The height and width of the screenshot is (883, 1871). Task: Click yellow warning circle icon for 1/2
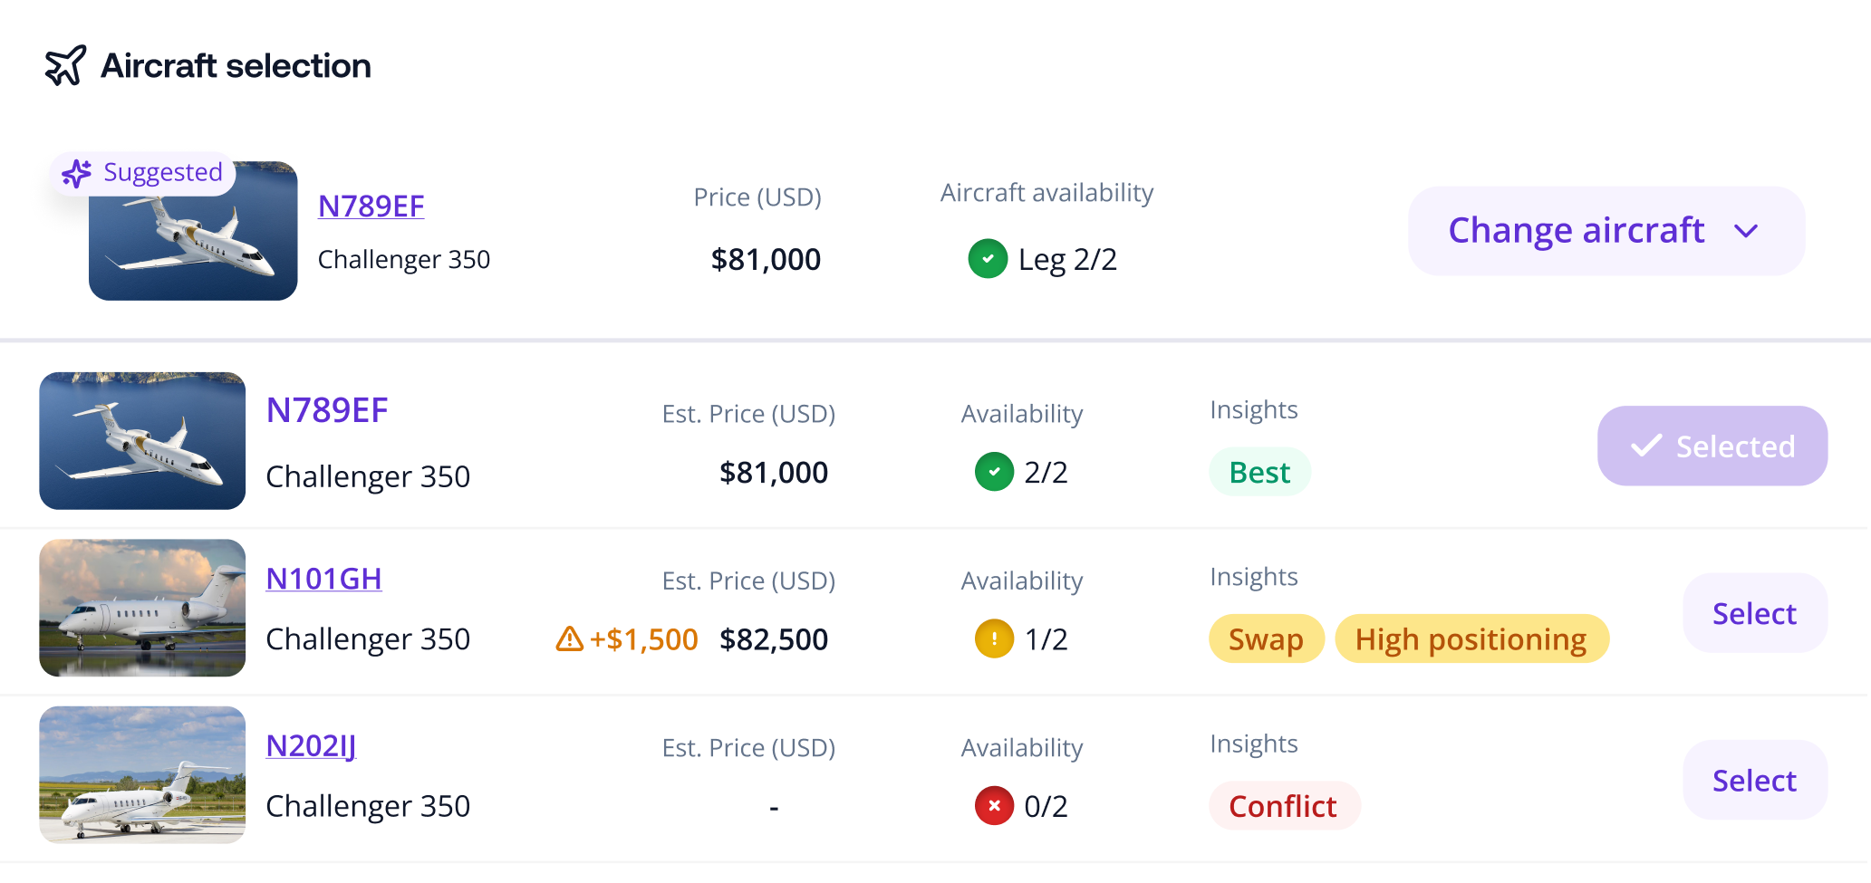994,638
